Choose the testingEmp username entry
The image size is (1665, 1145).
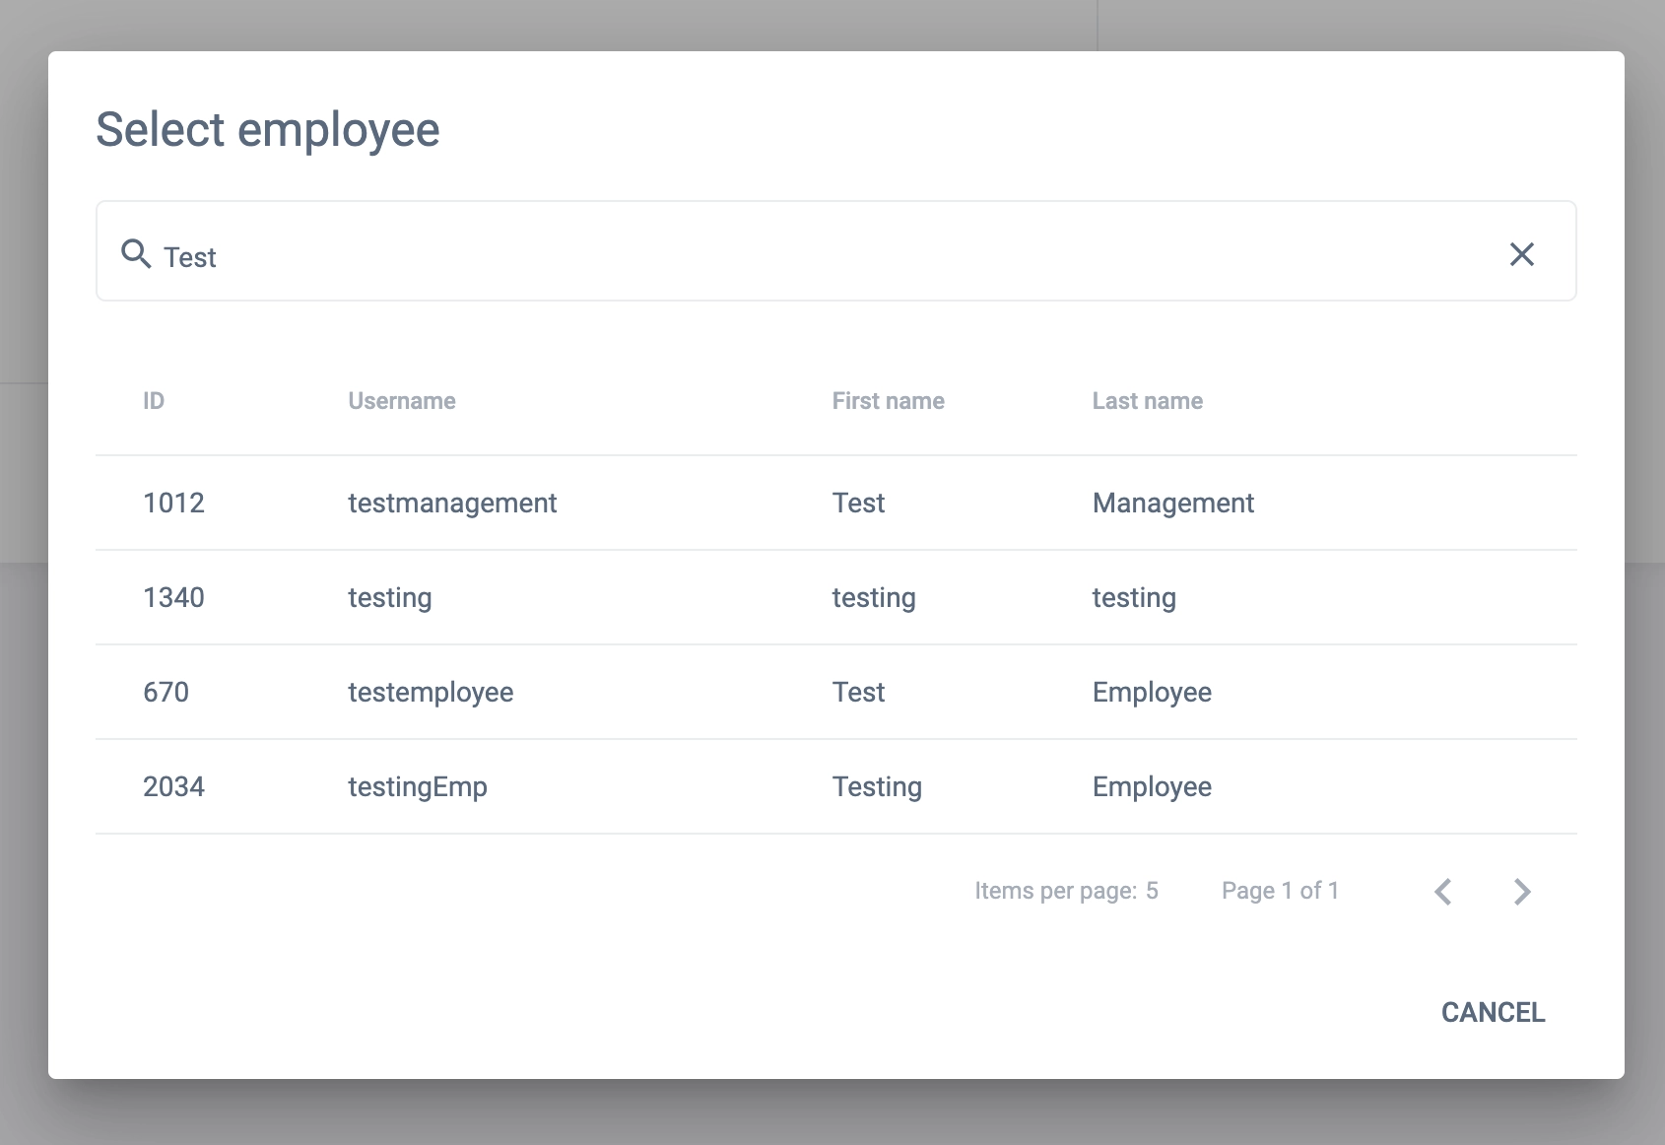click(418, 787)
